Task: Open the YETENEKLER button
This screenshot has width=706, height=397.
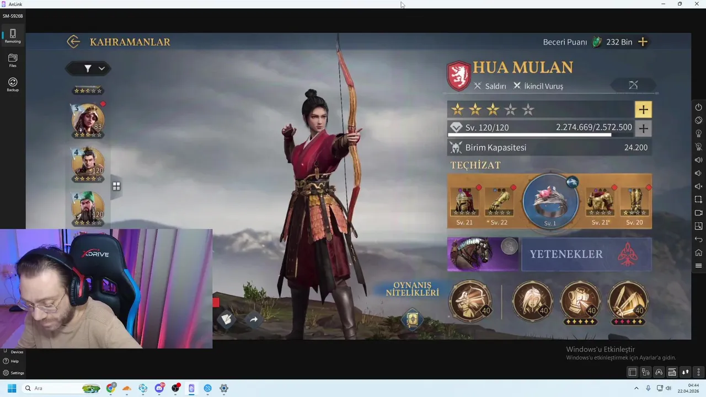Action: coord(586,254)
